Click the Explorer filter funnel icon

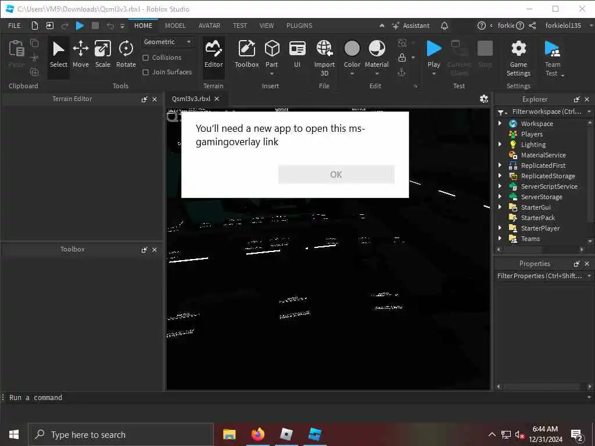pos(501,112)
